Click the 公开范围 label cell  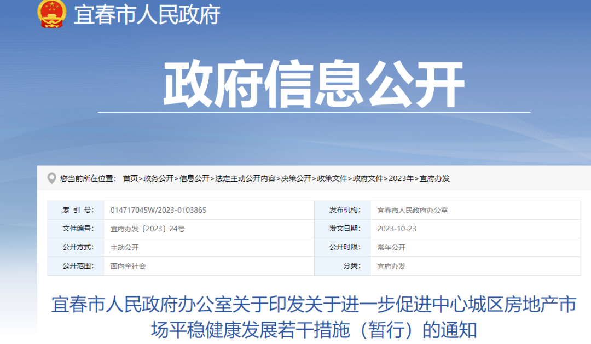[x=76, y=266]
